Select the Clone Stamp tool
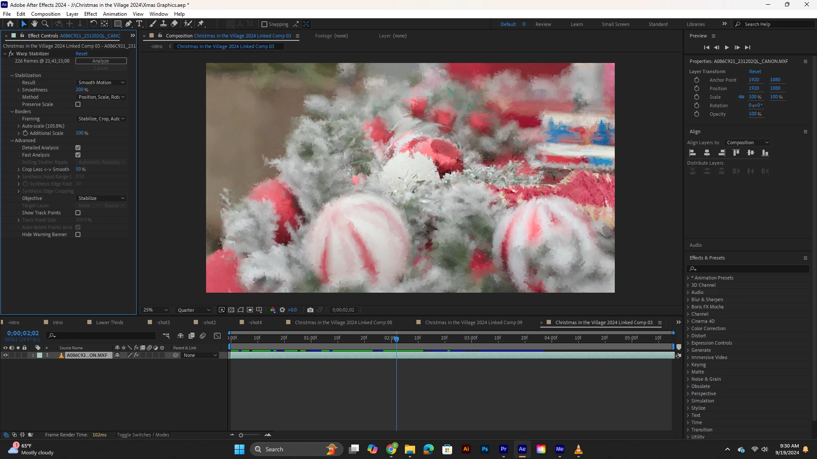 pyautogui.click(x=163, y=24)
